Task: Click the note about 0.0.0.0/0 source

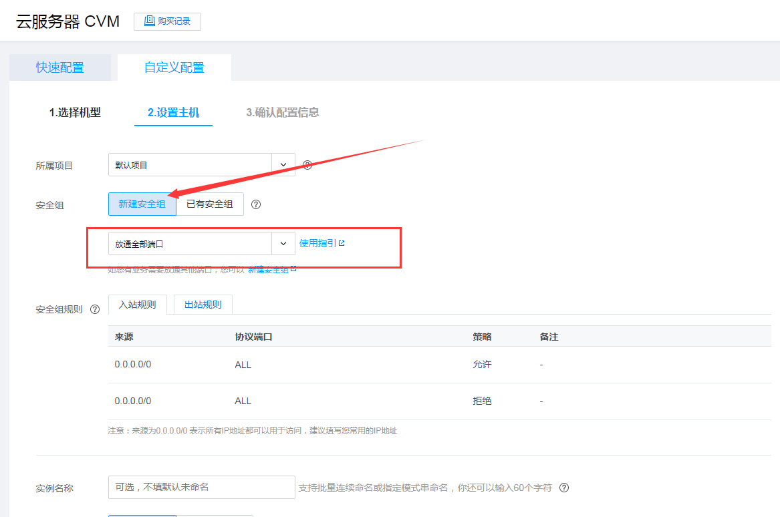Action: click(x=253, y=431)
